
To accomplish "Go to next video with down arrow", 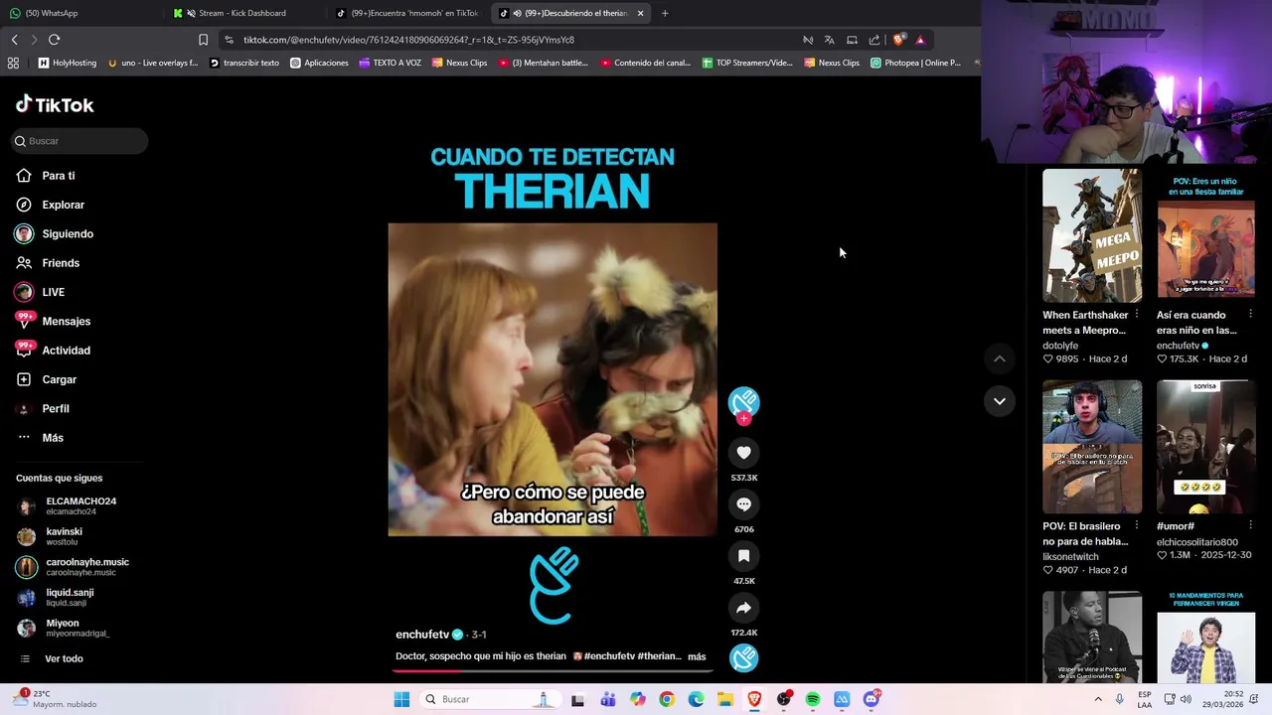I will pyautogui.click(x=1000, y=401).
